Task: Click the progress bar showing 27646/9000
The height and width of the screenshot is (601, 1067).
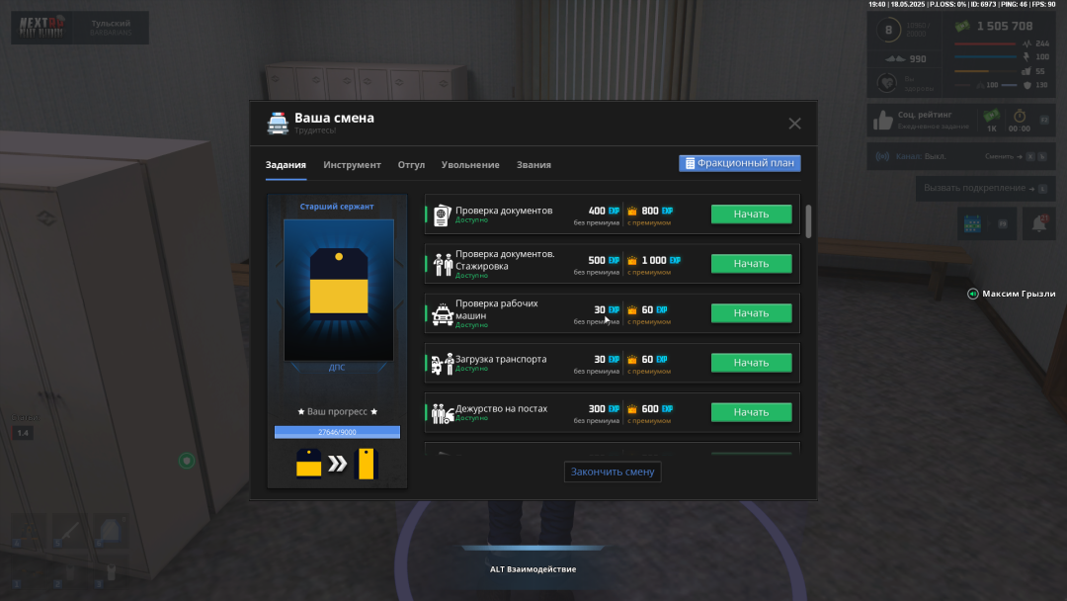Action: (x=337, y=432)
